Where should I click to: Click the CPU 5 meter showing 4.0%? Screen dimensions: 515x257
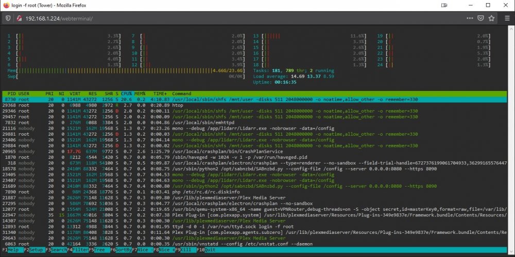64,59
